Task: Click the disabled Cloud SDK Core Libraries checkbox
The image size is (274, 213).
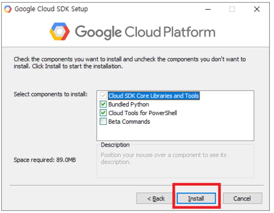Action: (103, 96)
